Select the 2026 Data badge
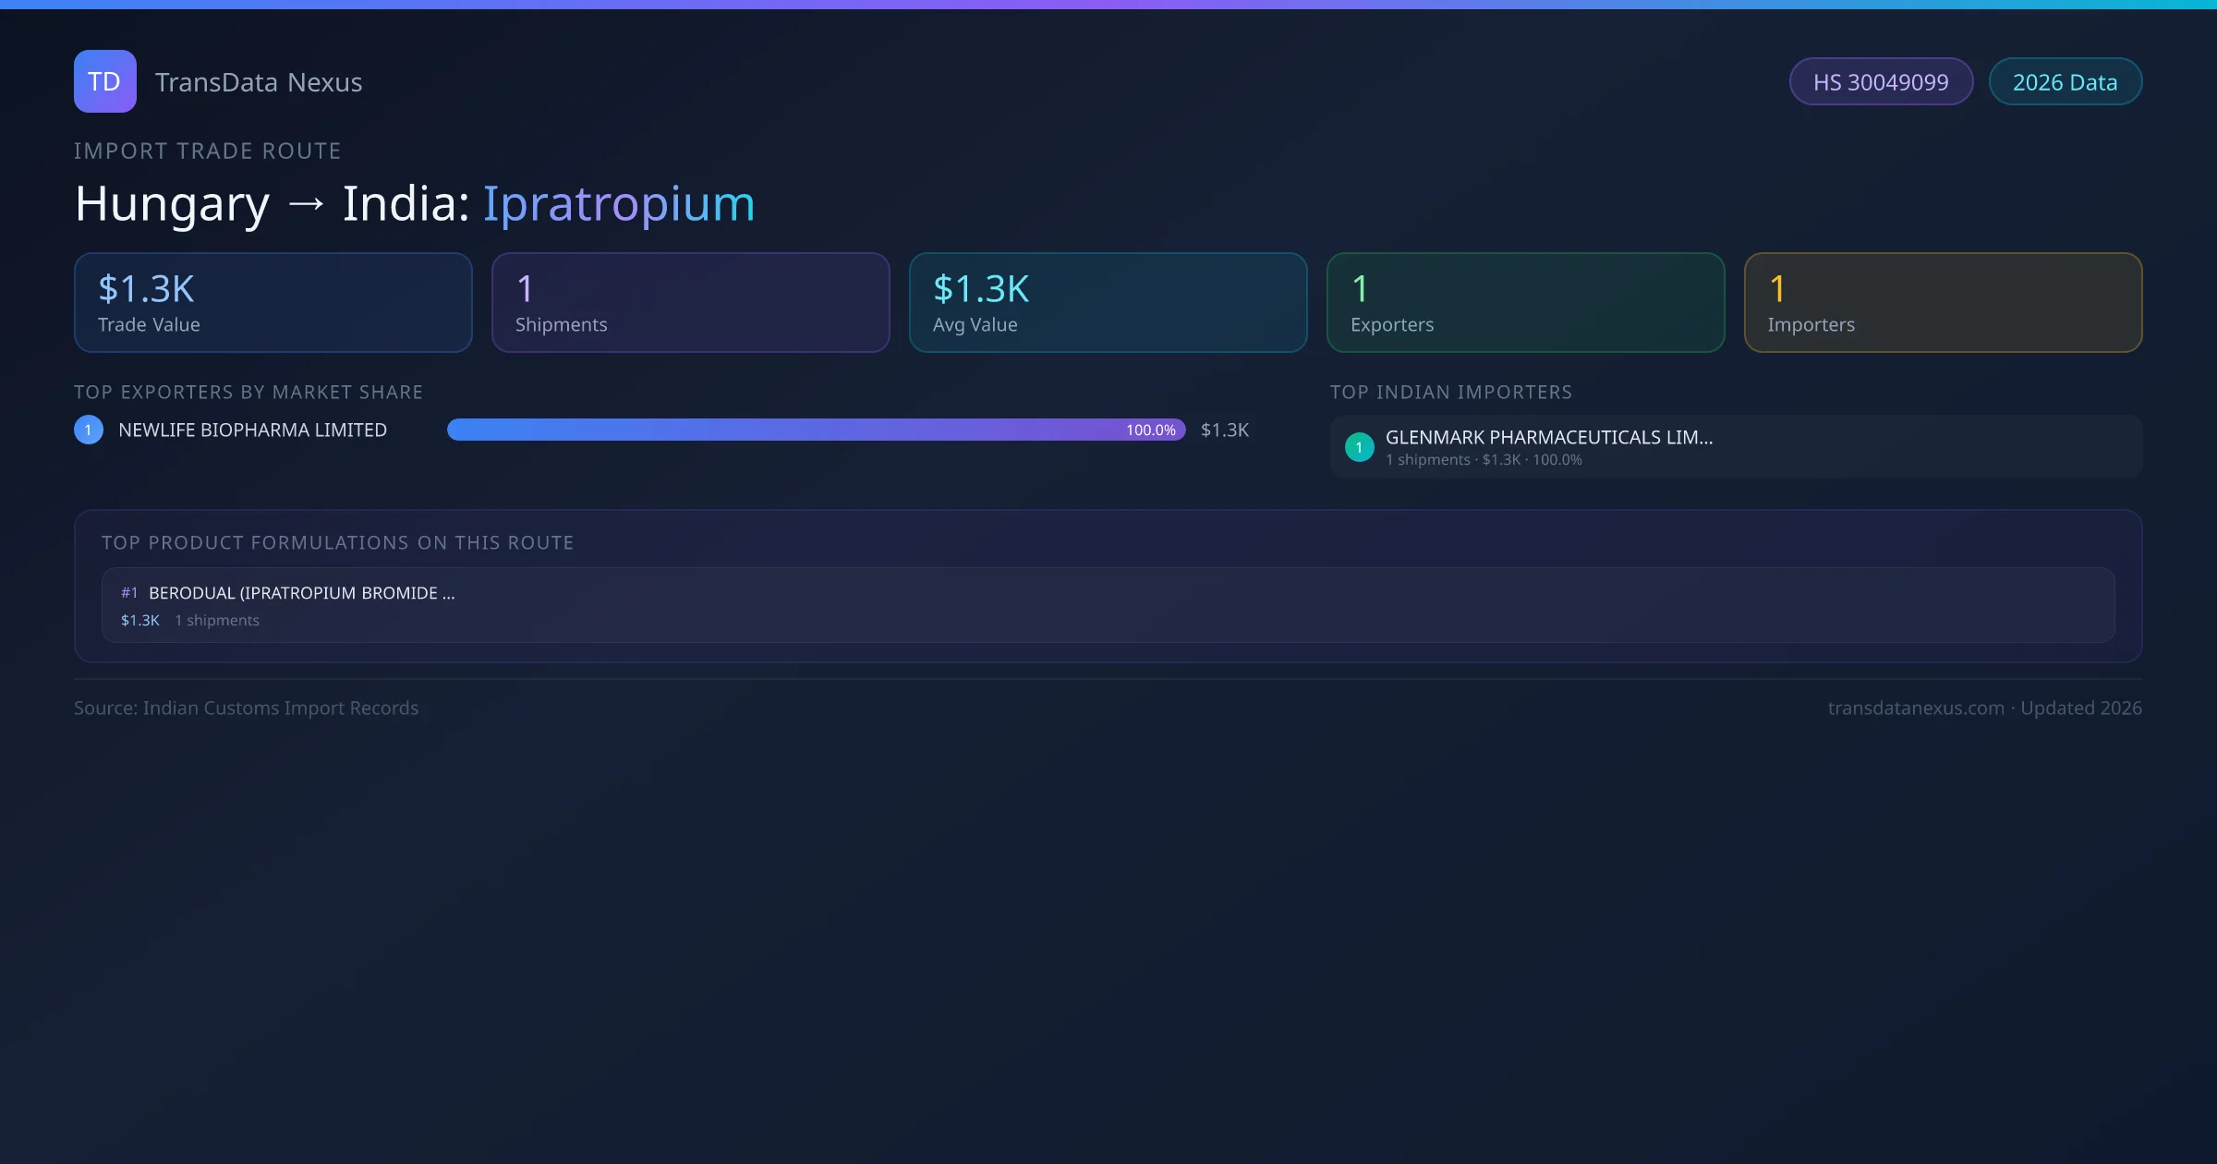 click(2065, 82)
